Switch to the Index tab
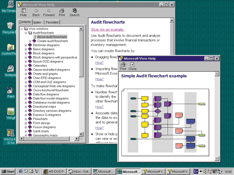The width and height of the screenshot is (234, 175). [x=37, y=23]
